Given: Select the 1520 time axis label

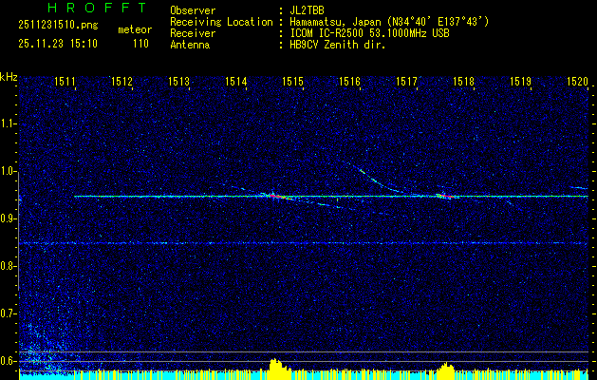Looking at the screenshot, I should 577,83.
